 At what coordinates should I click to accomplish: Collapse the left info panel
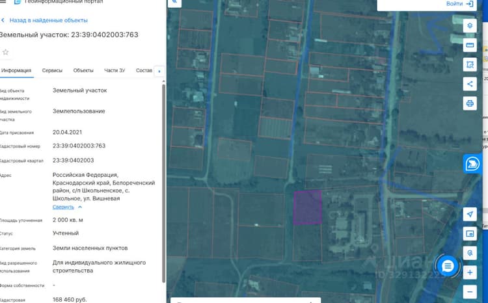pyautogui.click(x=174, y=3)
